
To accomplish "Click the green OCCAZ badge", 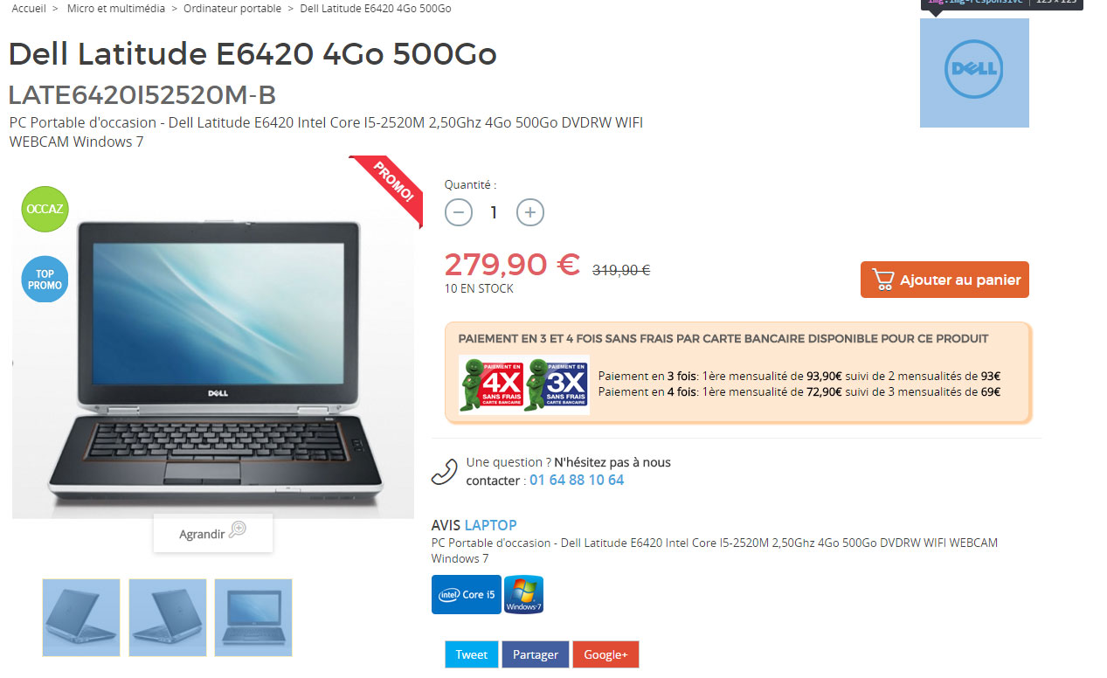I will (45, 210).
